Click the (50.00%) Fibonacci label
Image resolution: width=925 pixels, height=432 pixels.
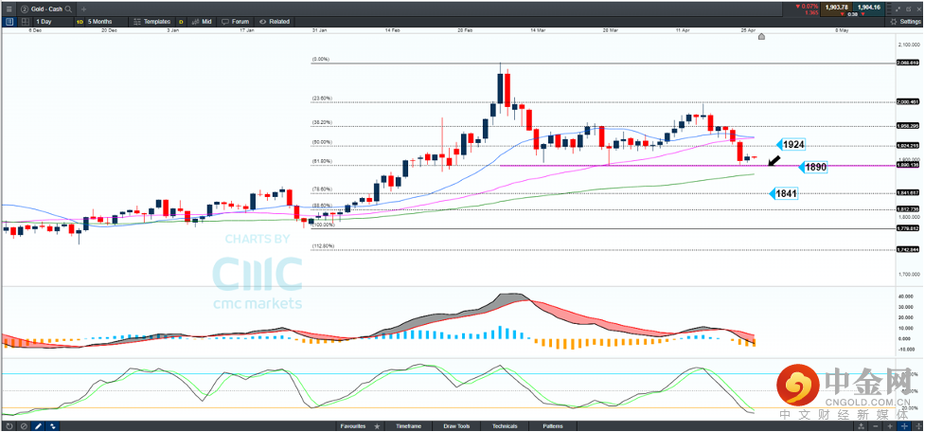[322, 142]
